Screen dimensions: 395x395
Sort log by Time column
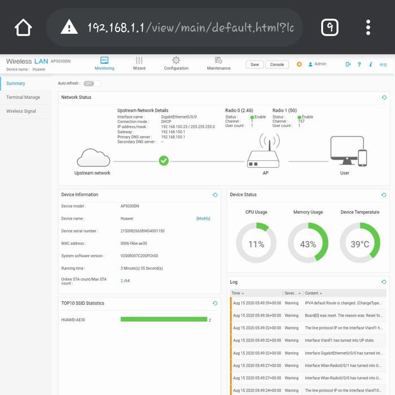(238, 293)
